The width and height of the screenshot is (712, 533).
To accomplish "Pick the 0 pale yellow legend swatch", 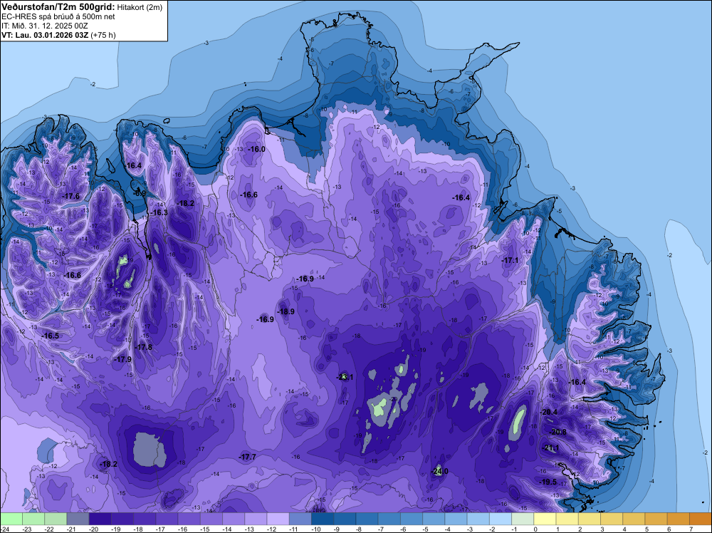I will pyautogui.click(x=545, y=519).
